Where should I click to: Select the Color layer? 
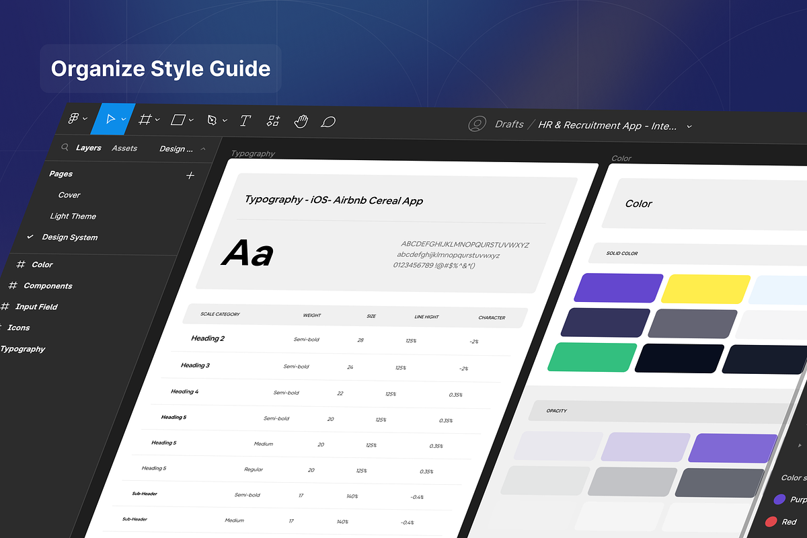42,265
